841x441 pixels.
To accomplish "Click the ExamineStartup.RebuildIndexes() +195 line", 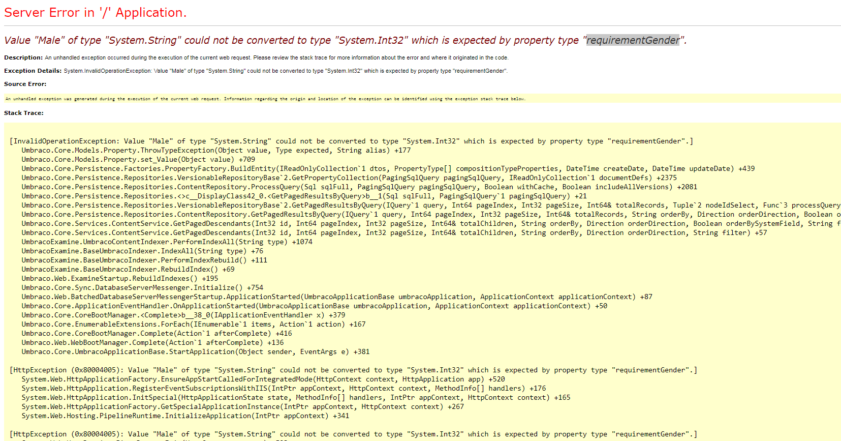I will (120, 279).
